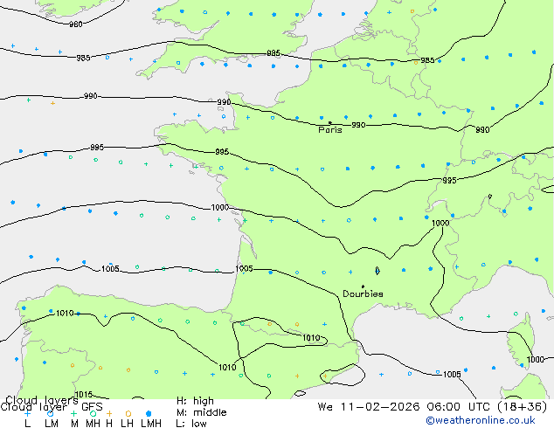Click the '11-02-2026' date text

pos(380,407)
